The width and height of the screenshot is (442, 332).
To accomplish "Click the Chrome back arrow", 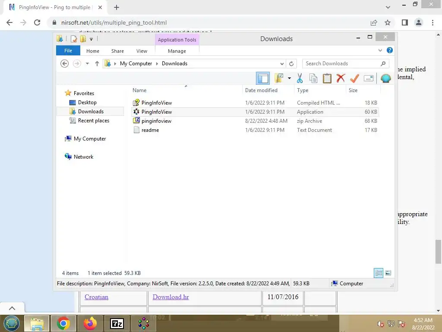I will [9, 22].
